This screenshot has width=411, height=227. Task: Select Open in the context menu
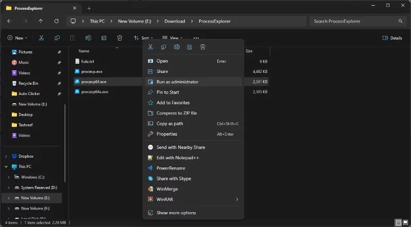tap(194, 61)
